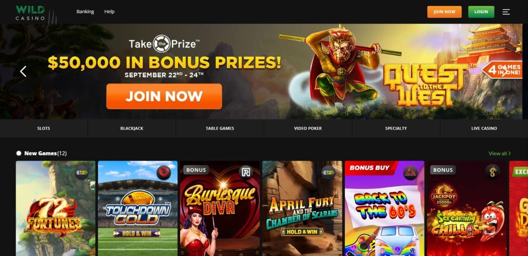Expand New Games with View all chevron

tap(500, 153)
